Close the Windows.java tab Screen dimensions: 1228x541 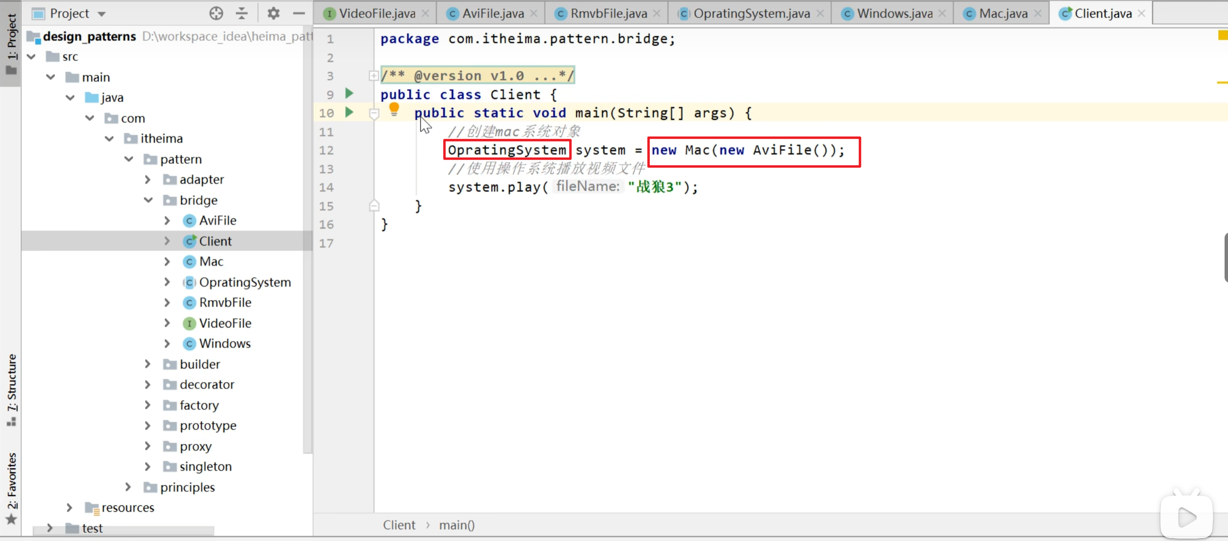point(942,14)
